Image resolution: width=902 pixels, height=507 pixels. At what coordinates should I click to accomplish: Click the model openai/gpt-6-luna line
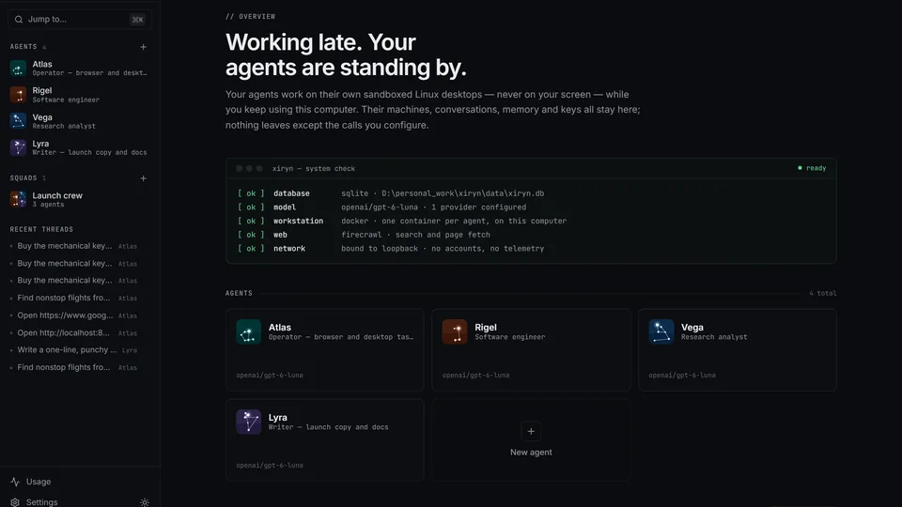[x=382, y=207]
